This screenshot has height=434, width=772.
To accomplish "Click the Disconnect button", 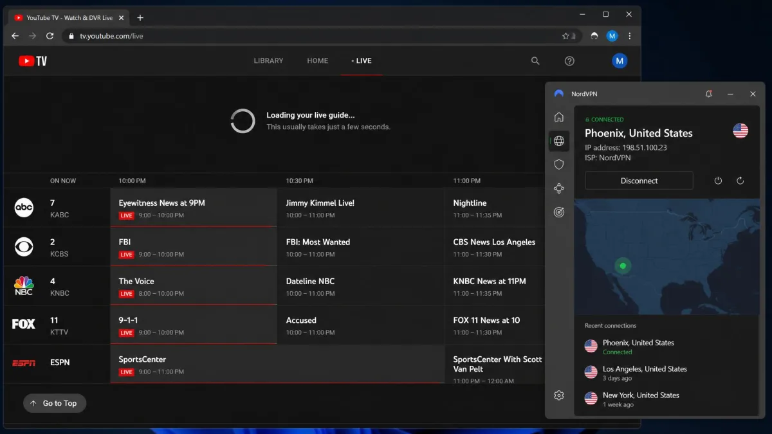I will coord(639,181).
